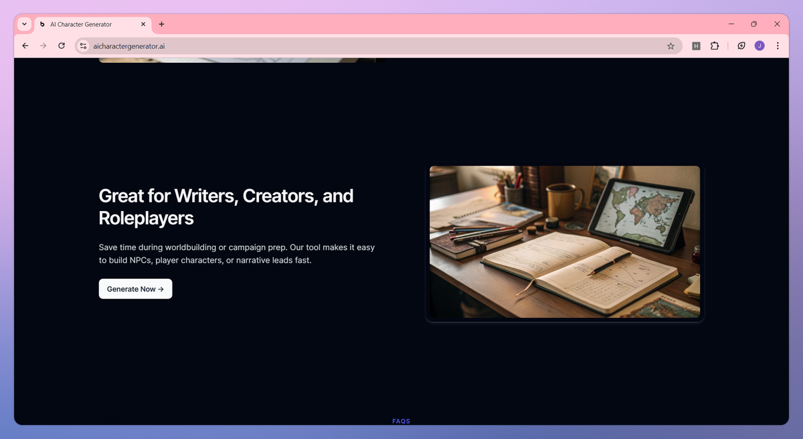Open Chrome three-dot menu
Viewport: 803px width, 439px height.
(778, 46)
